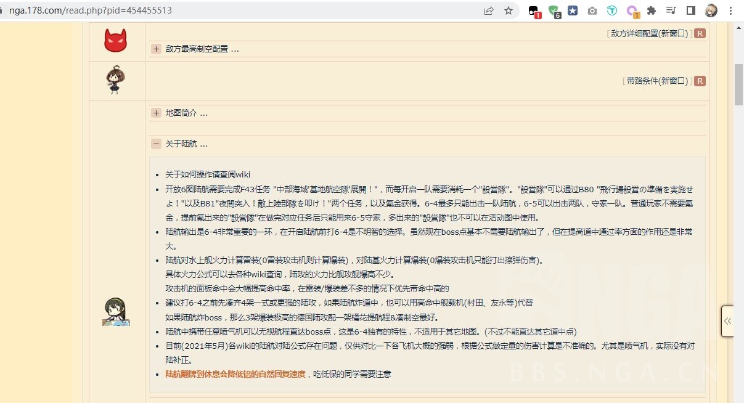The width and height of the screenshot is (744, 403).
Task: Open the Chrome extensions puzzle piece menu
Action: [651, 10]
